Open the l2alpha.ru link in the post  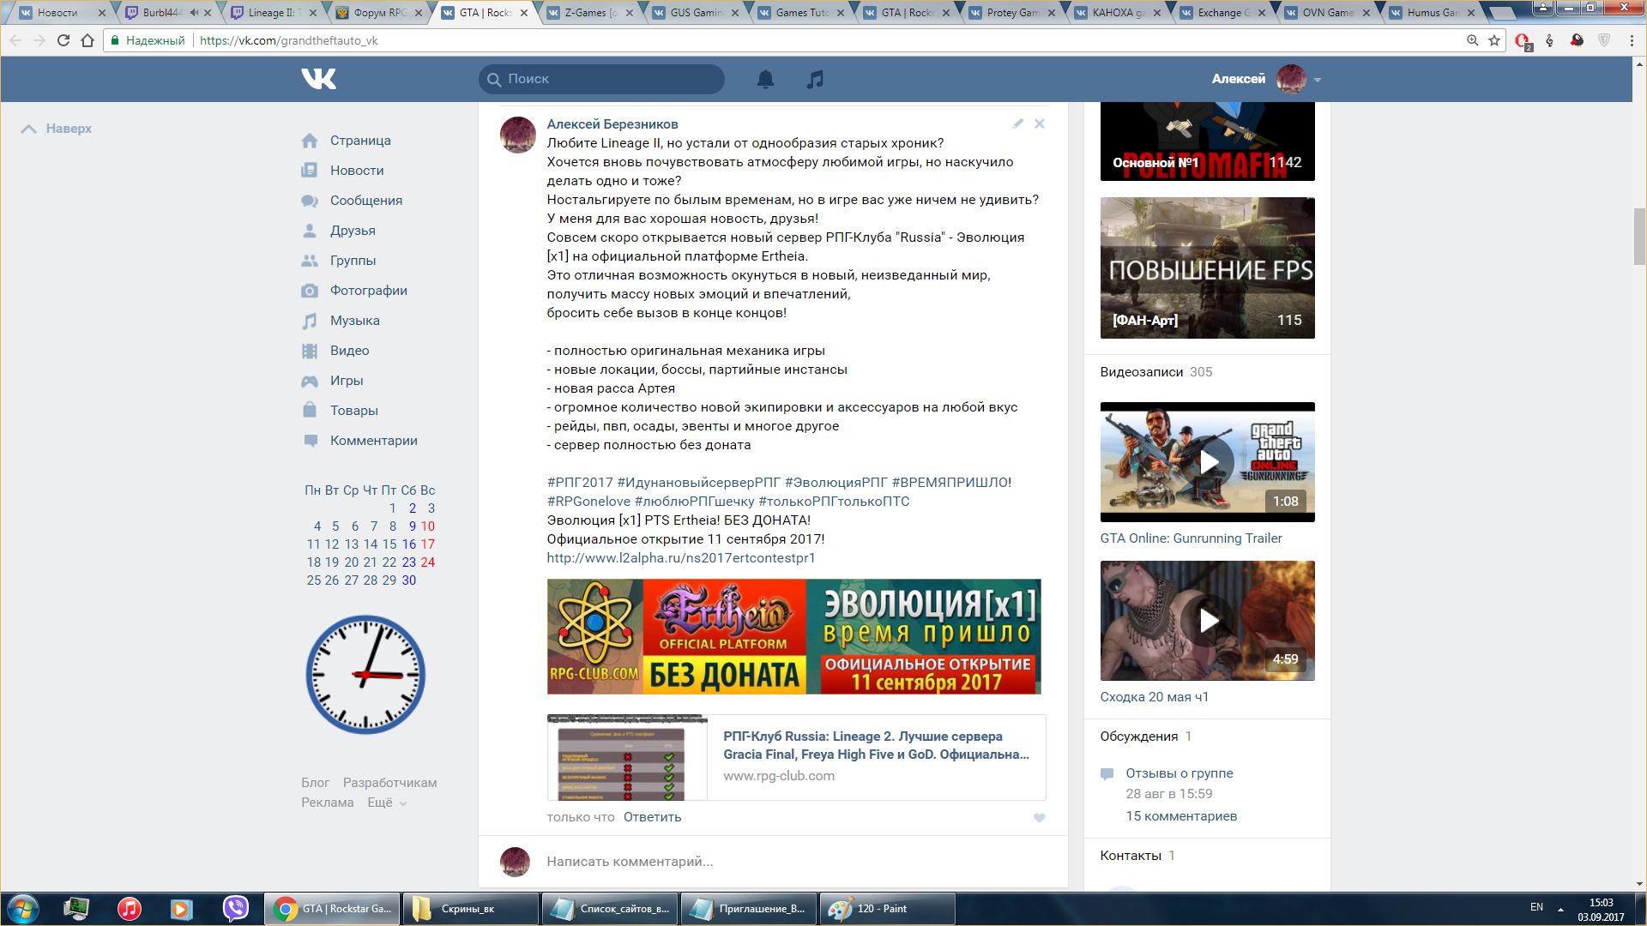click(681, 558)
